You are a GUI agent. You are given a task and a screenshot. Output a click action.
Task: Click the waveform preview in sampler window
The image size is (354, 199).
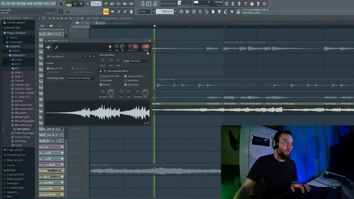coord(97,112)
